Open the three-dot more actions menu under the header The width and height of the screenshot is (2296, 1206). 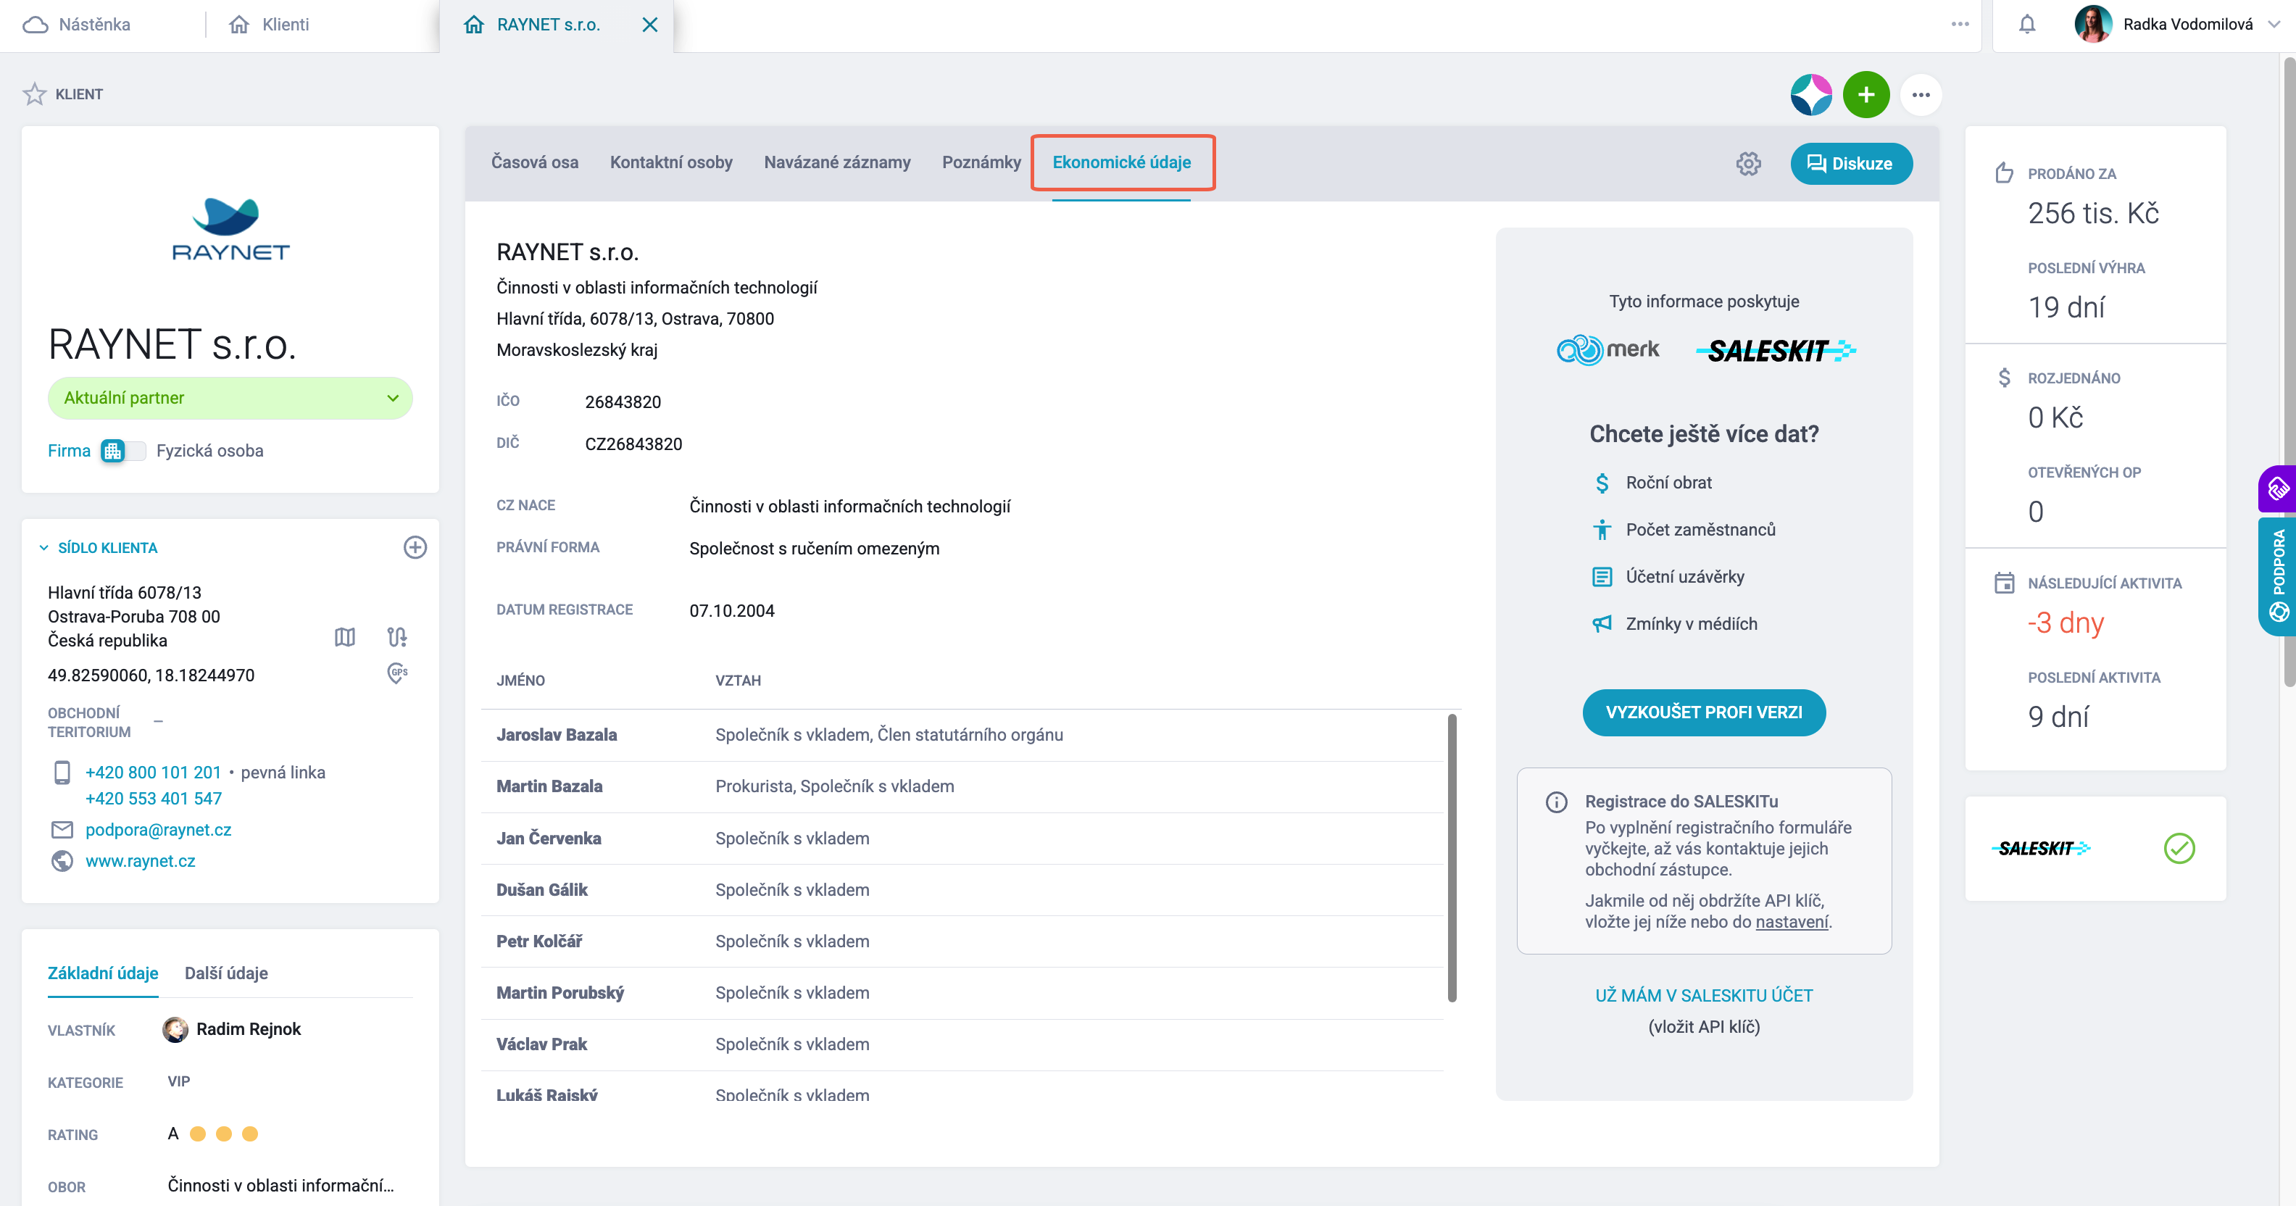coord(1921,94)
